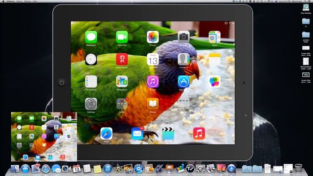Open iBooks on the iPad home screen

click(153, 104)
